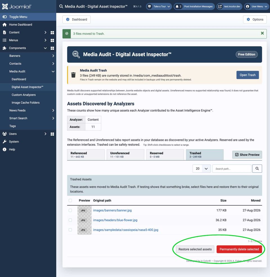Click the Joomla logo in header
The height and width of the screenshot is (277, 270).
17,6
